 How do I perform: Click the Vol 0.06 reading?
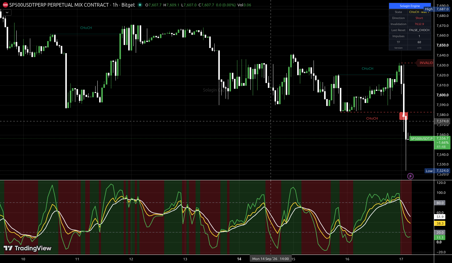244,5
